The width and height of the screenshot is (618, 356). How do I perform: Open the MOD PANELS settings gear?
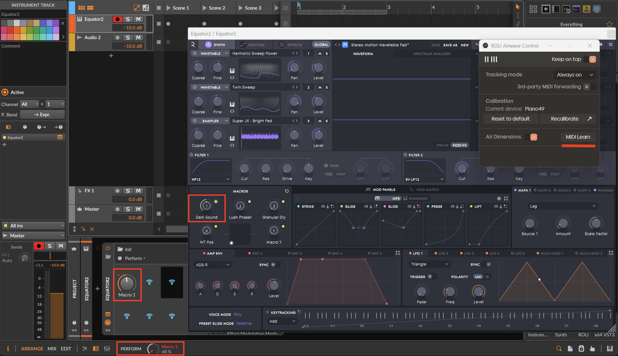point(499,199)
